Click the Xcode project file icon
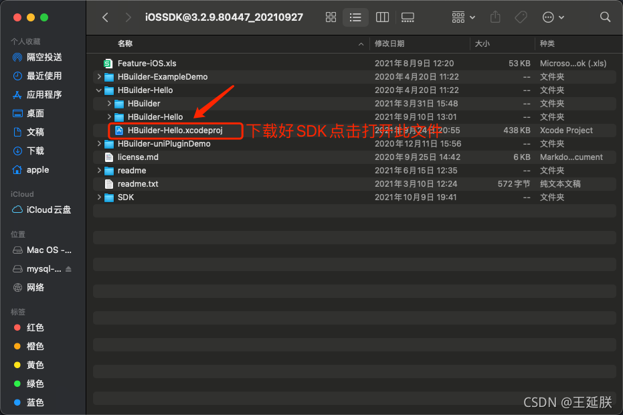The height and width of the screenshot is (415, 623). 119,131
